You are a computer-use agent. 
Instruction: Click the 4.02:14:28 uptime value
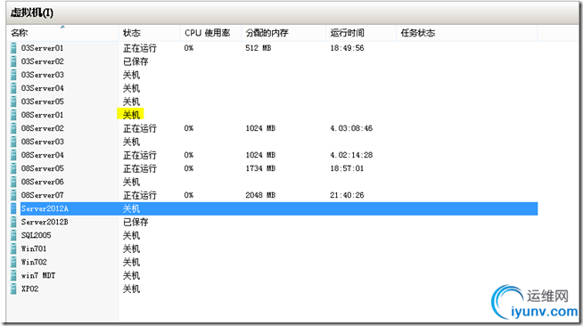[x=351, y=155]
